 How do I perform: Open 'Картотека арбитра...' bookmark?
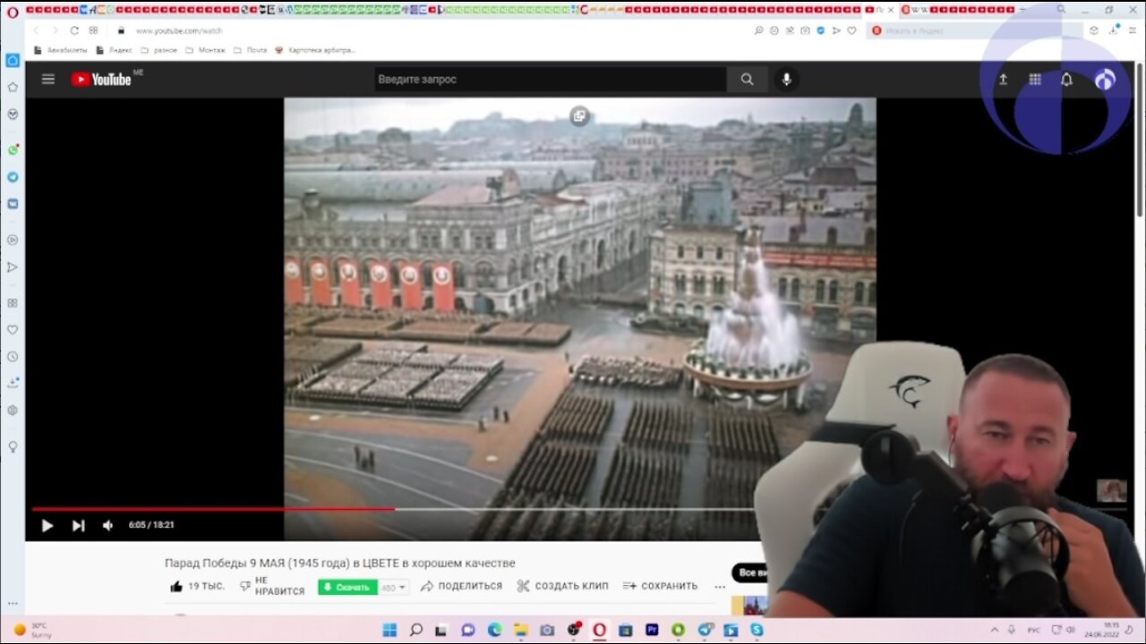(315, 50)
